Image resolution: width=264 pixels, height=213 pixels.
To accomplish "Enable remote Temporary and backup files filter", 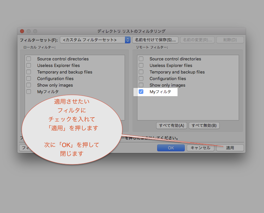I will [x=141, y=72].
